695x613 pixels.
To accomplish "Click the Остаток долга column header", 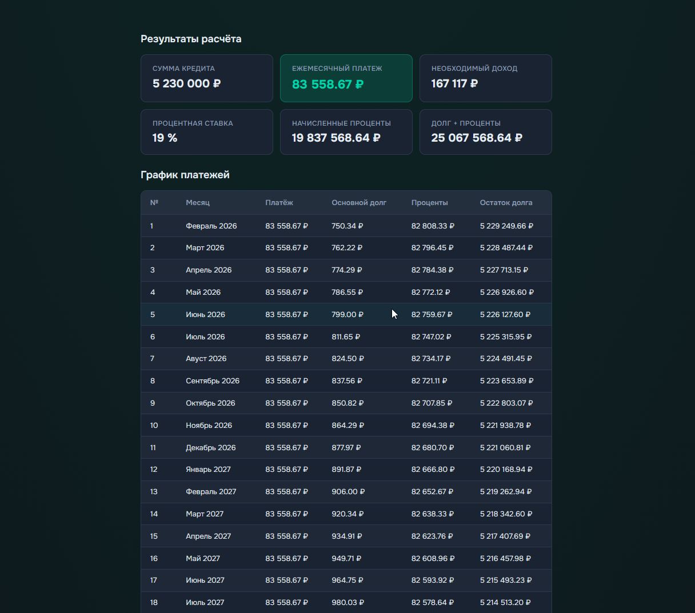I will click(506, 203).
